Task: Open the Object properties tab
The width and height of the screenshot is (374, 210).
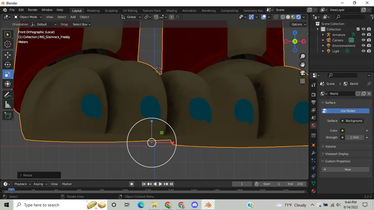Action: tap(313, 145)
